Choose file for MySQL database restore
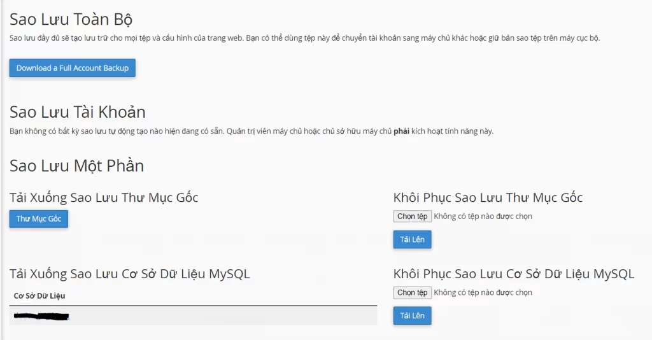Screen dimensions: 652x340 (x=413, y=293)
